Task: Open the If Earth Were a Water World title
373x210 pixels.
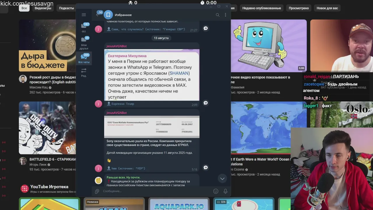Action: [x=261, y=162]
